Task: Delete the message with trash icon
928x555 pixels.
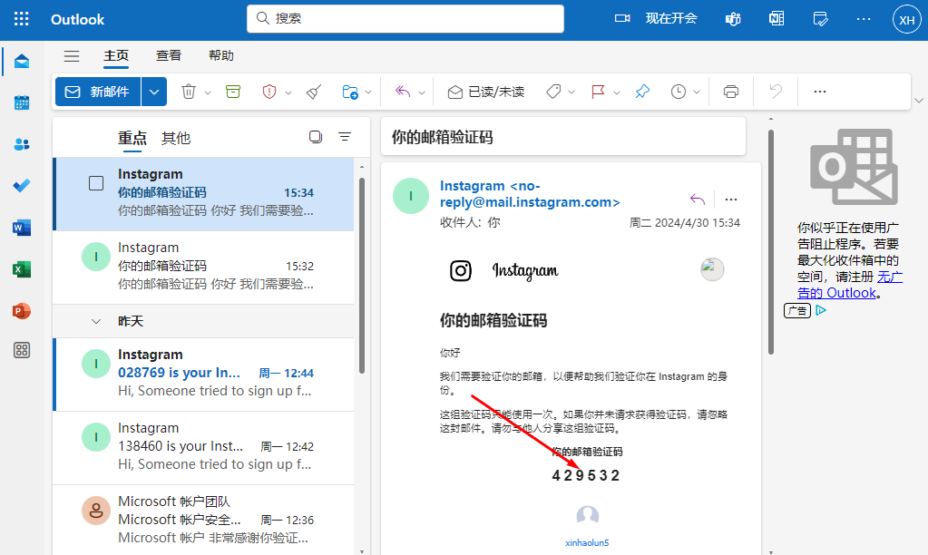Action: pos(188,92)
